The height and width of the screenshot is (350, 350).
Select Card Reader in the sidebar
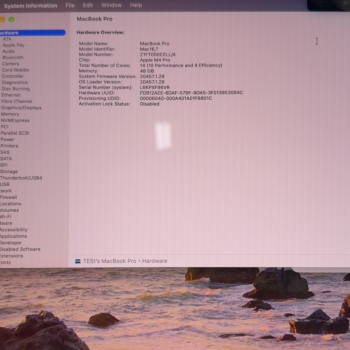tap(16, 70)
